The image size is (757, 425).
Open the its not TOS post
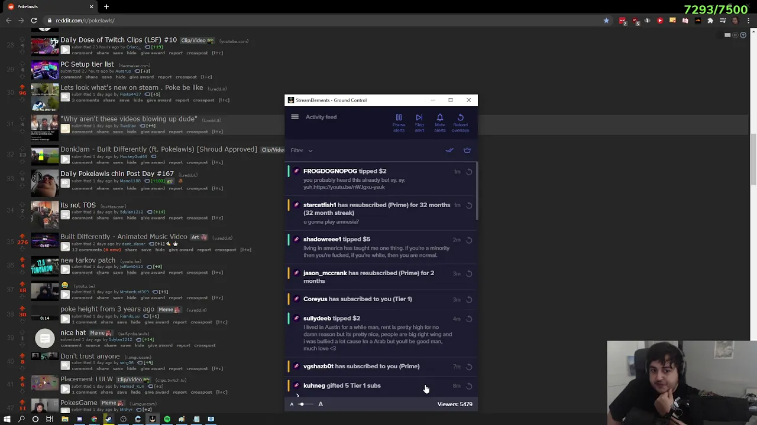[x=78, y=205]
